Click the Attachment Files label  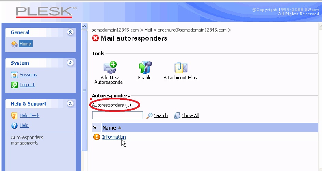pos(180,77)
